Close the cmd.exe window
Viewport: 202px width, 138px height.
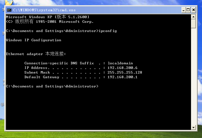coord(194,10)
